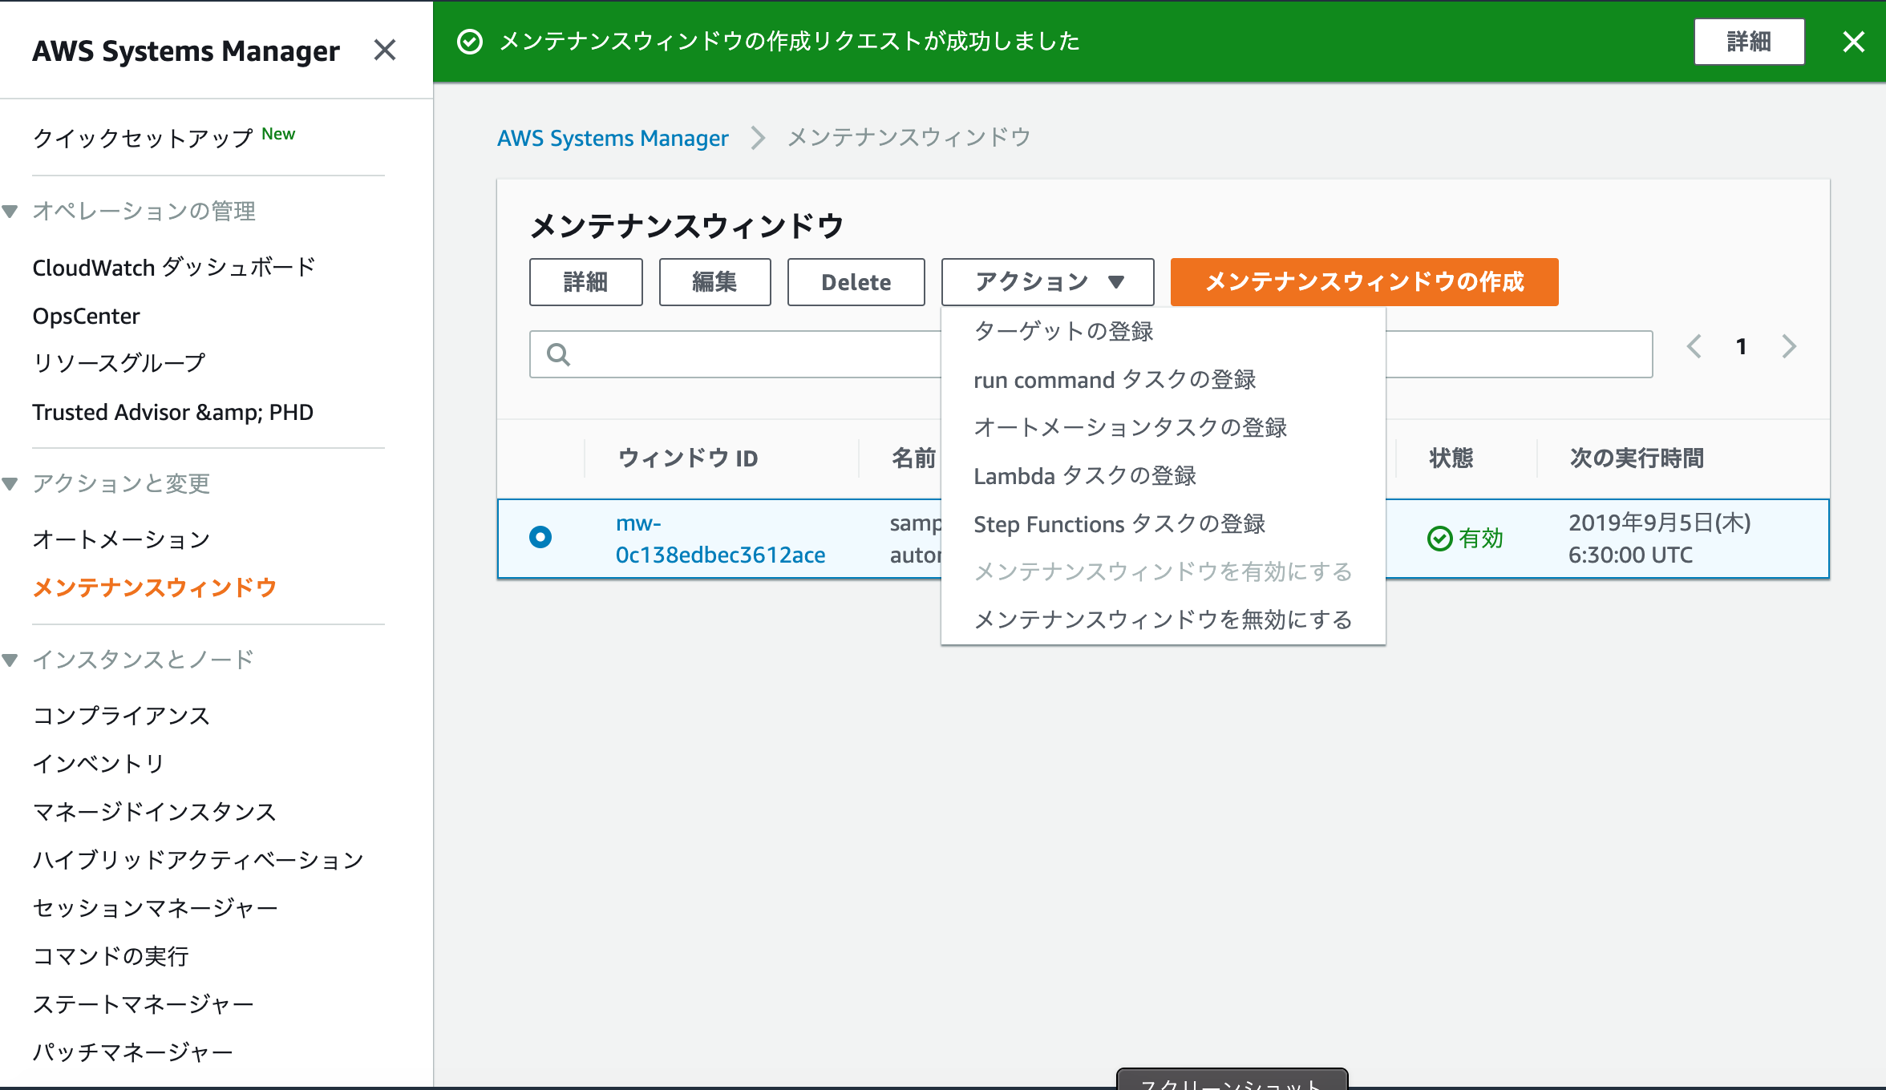The width and height of the screenshot is (1886, 1090).
Task: Open ステートマネージャー in sidebar
Action: click(x=143, y=1004)
